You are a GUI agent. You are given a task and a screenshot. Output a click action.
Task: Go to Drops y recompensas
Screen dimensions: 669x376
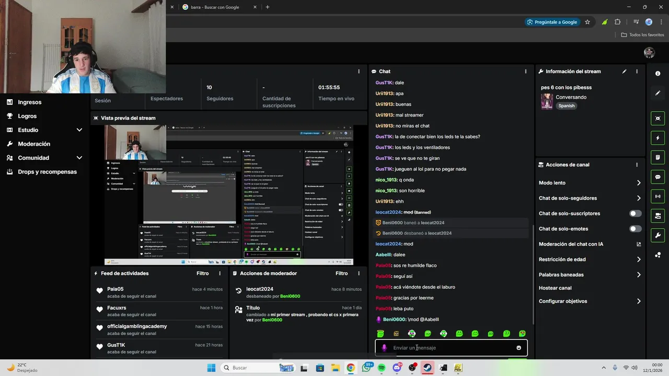tap(47, 172)
